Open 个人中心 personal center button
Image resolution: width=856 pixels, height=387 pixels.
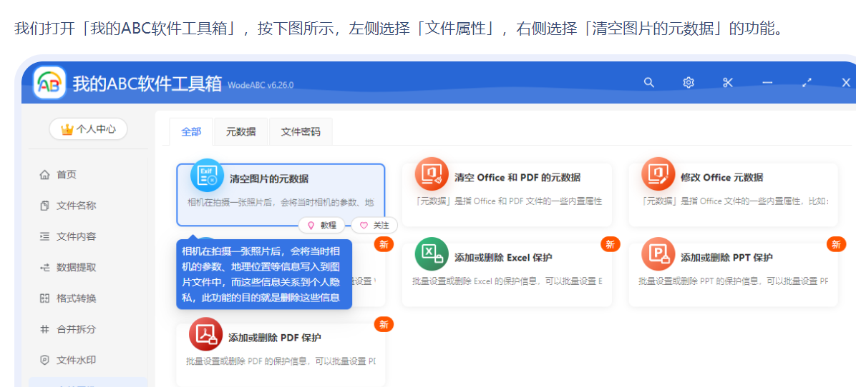tap(88, 129)
